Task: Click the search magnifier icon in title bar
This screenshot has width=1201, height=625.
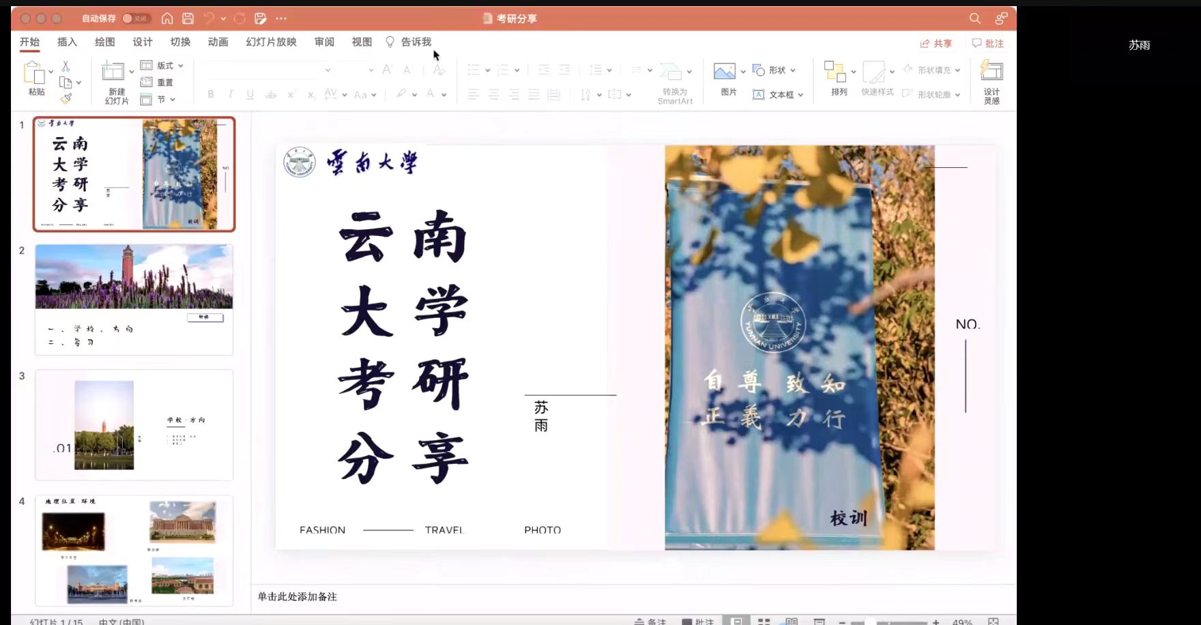Action: 974,18
